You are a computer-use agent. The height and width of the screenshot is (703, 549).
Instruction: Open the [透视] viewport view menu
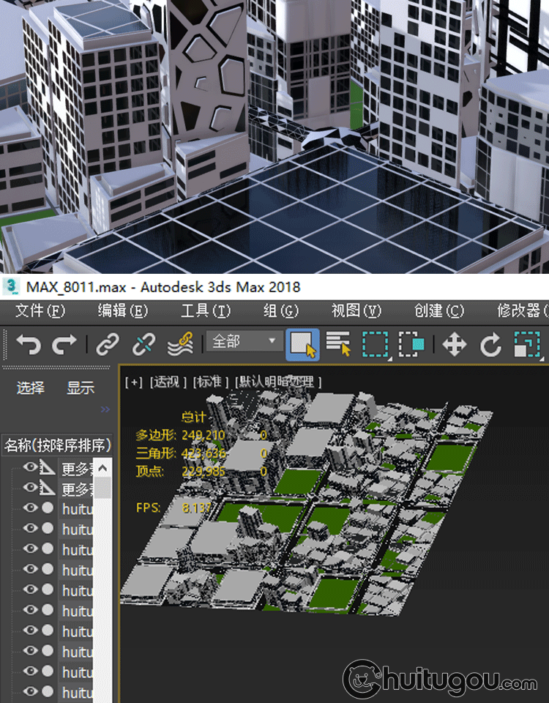pyautogui.click(x=169, y=382)
